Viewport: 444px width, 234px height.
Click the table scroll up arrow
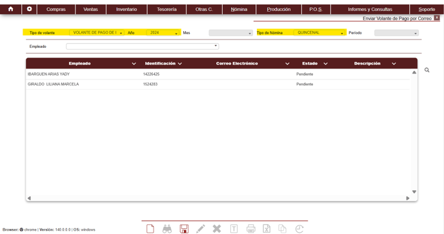click(x=414, y=72)
